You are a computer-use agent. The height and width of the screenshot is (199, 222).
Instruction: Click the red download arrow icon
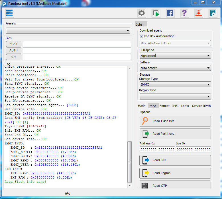point(199,13)
